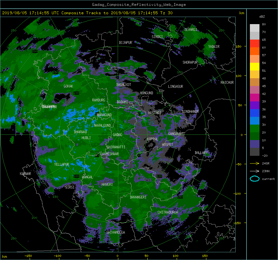Click the LAXMESHWAR city label
Viewport: 278px width, 260px height.
coord(109,154)
